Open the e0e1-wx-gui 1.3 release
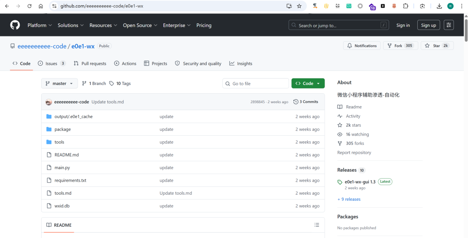This screenshot has height=238, width=468. click(360, 182)
